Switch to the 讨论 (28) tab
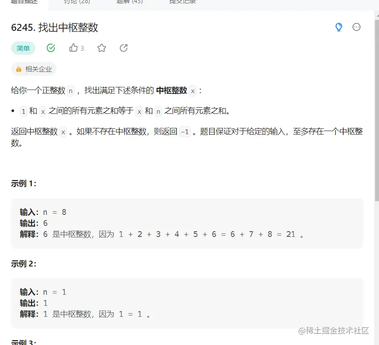The height and width of the screenshot is (345, 379). [x=77, y=2]
